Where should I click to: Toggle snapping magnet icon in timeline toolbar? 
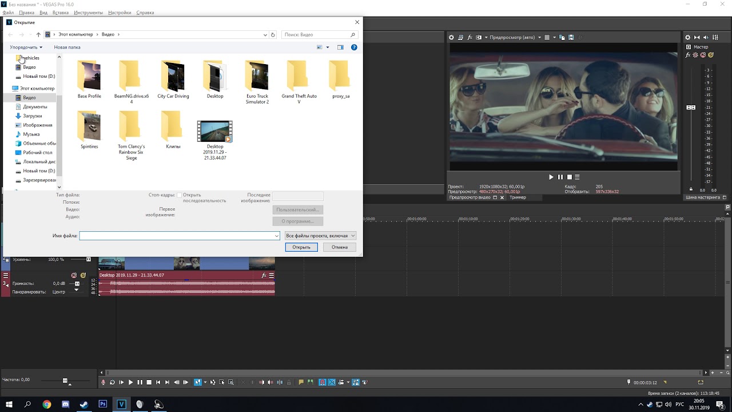point(323,382)
